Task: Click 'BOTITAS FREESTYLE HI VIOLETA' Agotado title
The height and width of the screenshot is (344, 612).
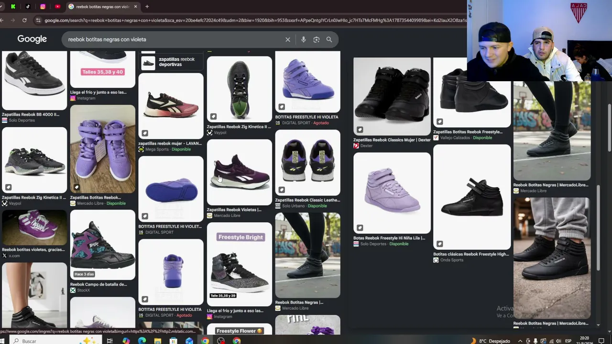Action: (170, 310)
